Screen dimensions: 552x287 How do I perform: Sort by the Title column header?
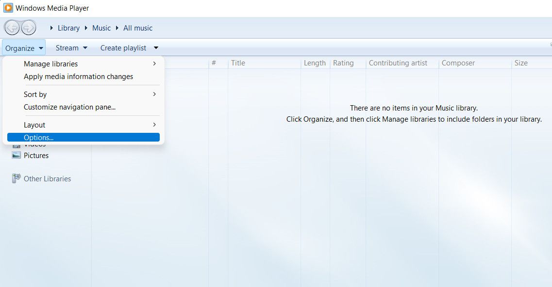[x=238, y=63]
